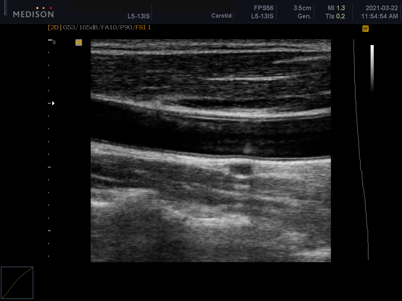Click the orange M orientation marker
The height and width of the screenshot is (301, 402).
click(79, 42)
